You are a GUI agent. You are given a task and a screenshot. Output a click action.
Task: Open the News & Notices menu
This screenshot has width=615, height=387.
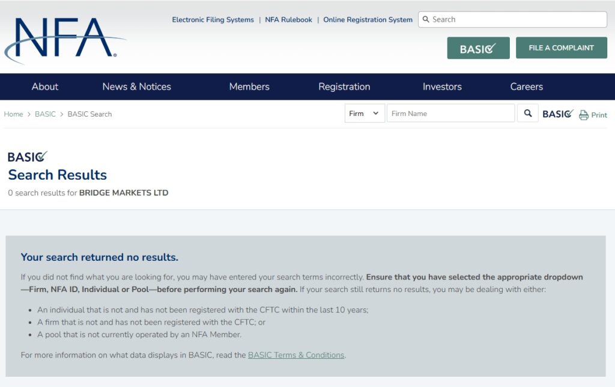point(136,87)
